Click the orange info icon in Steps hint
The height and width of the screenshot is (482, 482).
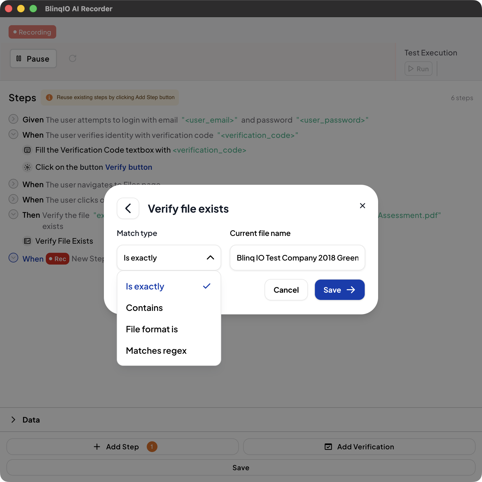tap(49, 97)
